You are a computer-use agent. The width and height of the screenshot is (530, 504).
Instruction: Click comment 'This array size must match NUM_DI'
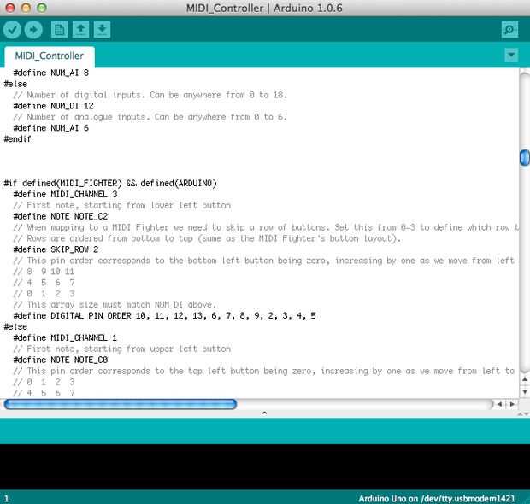115,305
